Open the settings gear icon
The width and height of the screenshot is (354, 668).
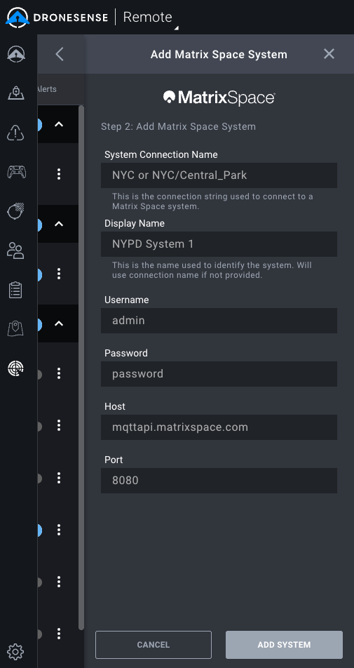click(15, 651)
